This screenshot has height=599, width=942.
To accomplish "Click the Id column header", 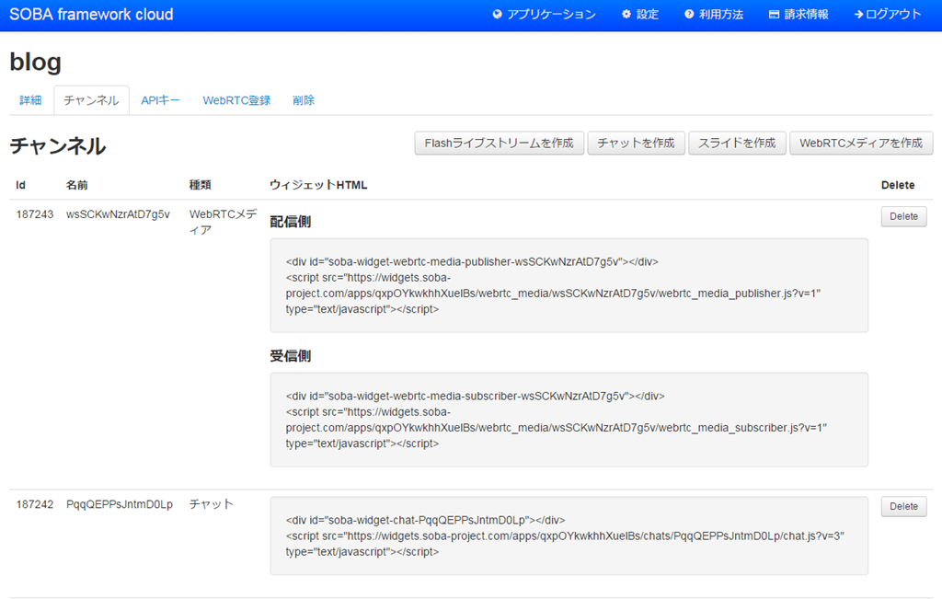I will coord(20,185).
